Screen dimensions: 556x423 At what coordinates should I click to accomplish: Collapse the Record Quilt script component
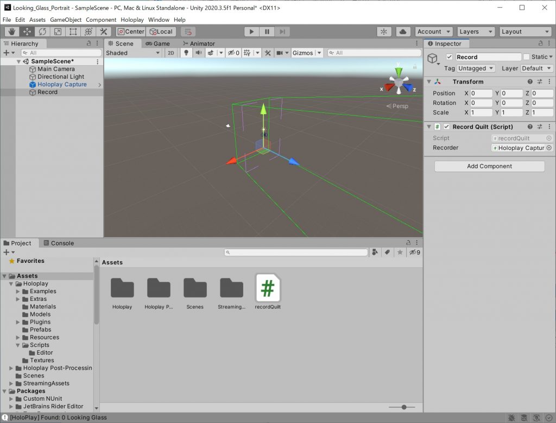[x=429, y=127]
